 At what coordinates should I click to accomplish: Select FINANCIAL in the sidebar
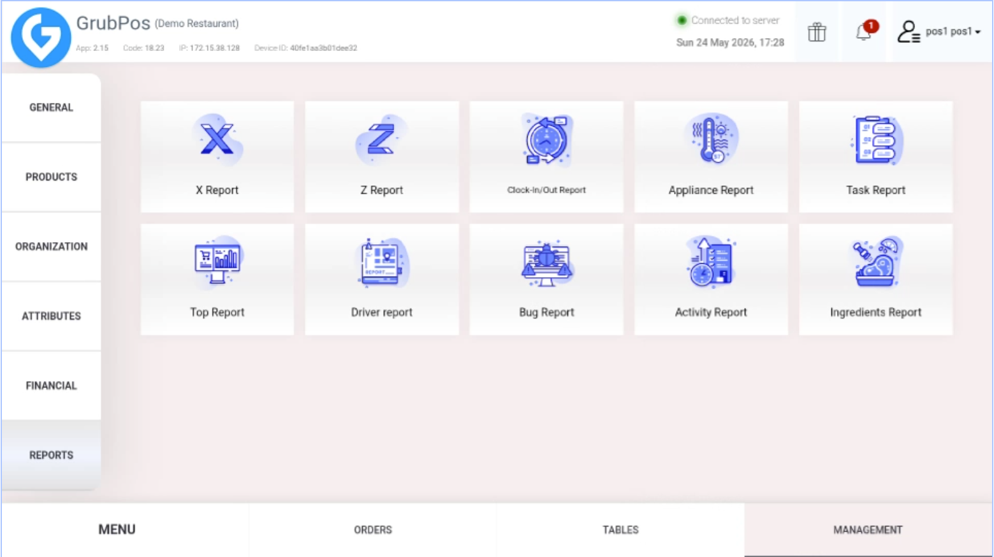(51, 385)
